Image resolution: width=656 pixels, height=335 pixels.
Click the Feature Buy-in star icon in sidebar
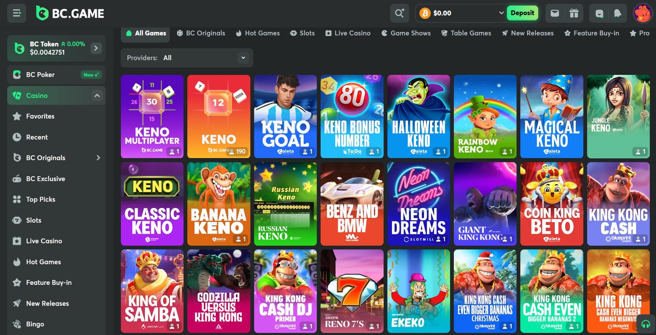coord(17,282)
